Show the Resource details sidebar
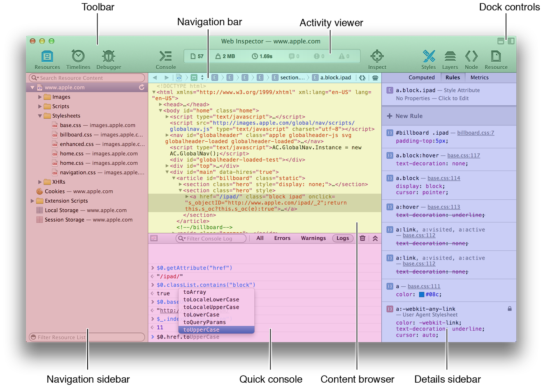 click(496, 60)
